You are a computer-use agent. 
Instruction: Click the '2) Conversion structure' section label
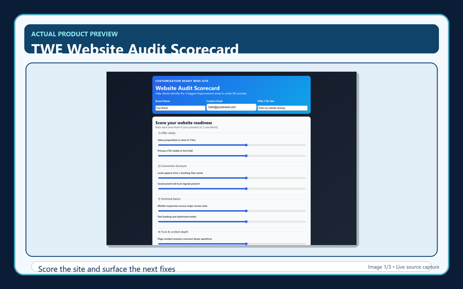coord(172,166)
